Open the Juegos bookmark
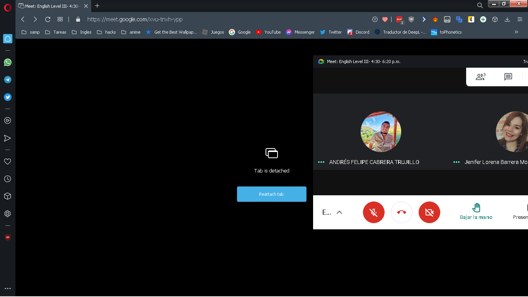Image resolution: width=528 pixels, height=297 pixels. [213, 32]
